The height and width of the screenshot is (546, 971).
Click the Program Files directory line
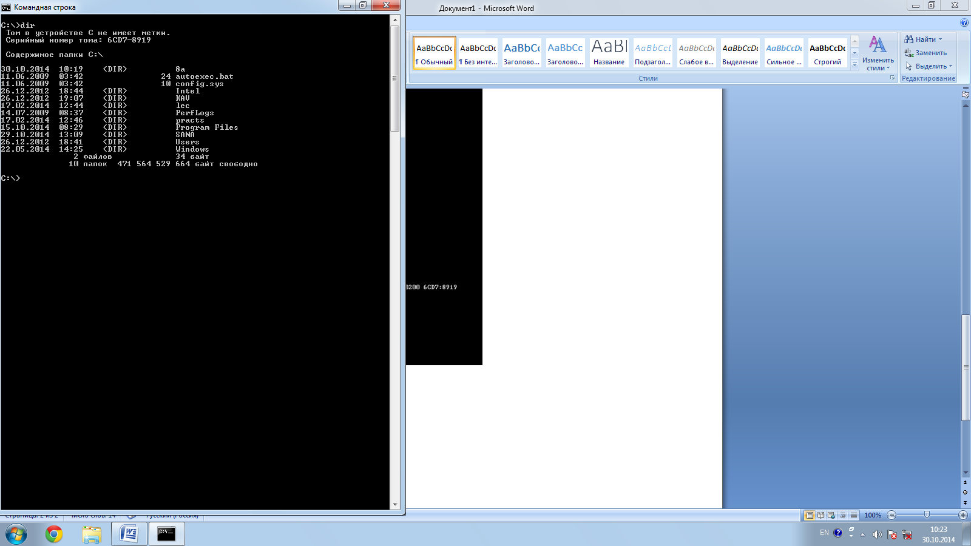[x=120, y=127]
